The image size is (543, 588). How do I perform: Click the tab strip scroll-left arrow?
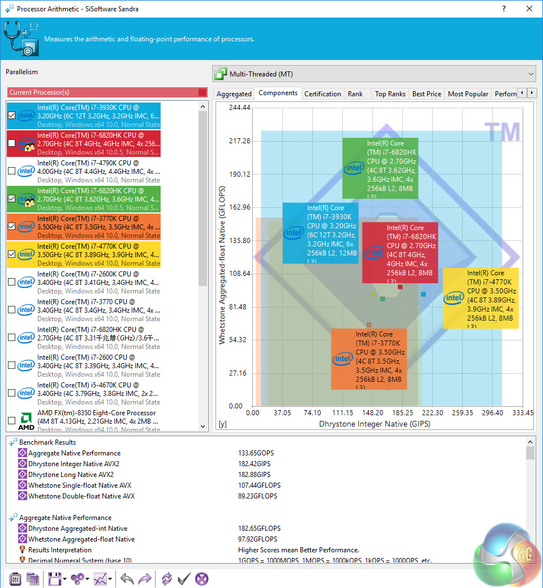click(523, 93)
